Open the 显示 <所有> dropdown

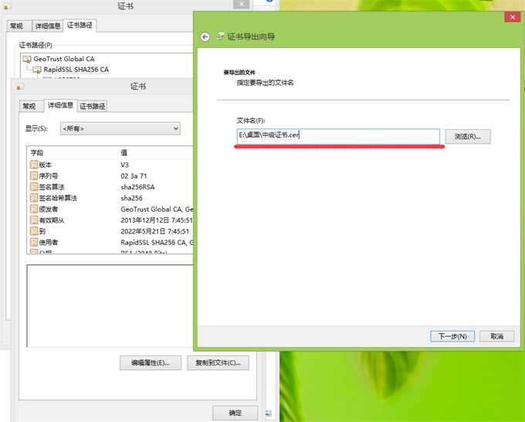[x=120, y=128]
